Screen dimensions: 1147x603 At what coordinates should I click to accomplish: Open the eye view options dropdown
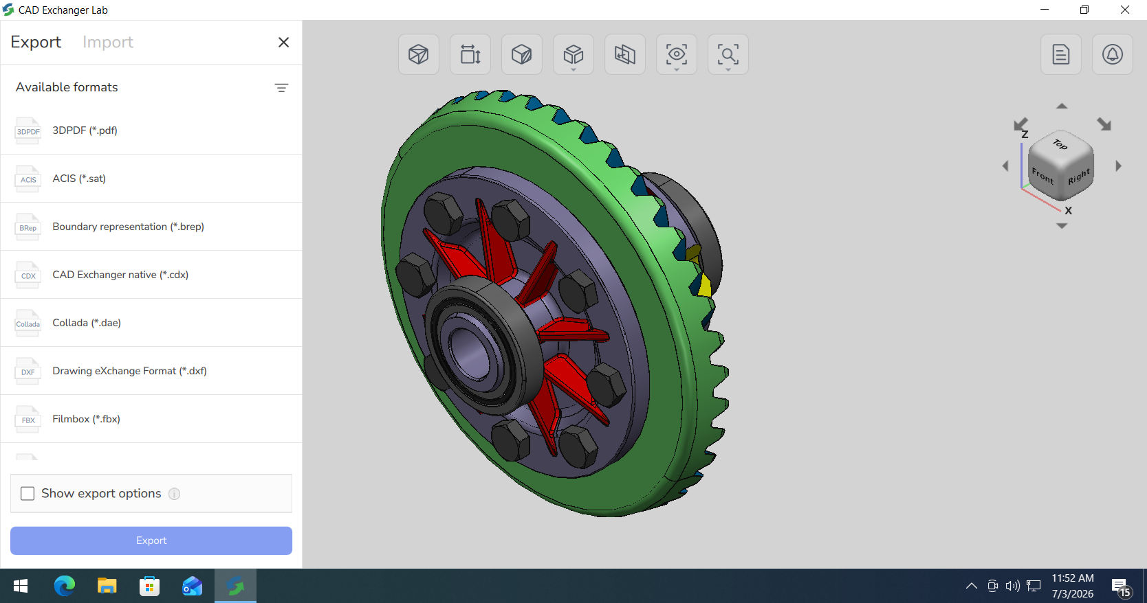(677, 54)
